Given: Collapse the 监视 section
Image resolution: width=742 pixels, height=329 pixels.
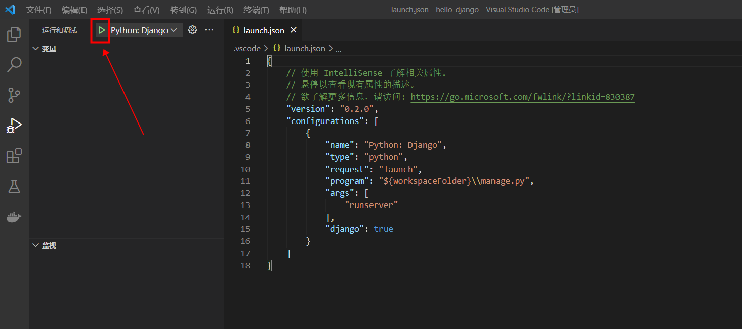Looking at the screenshot, I should coord(45,245).
